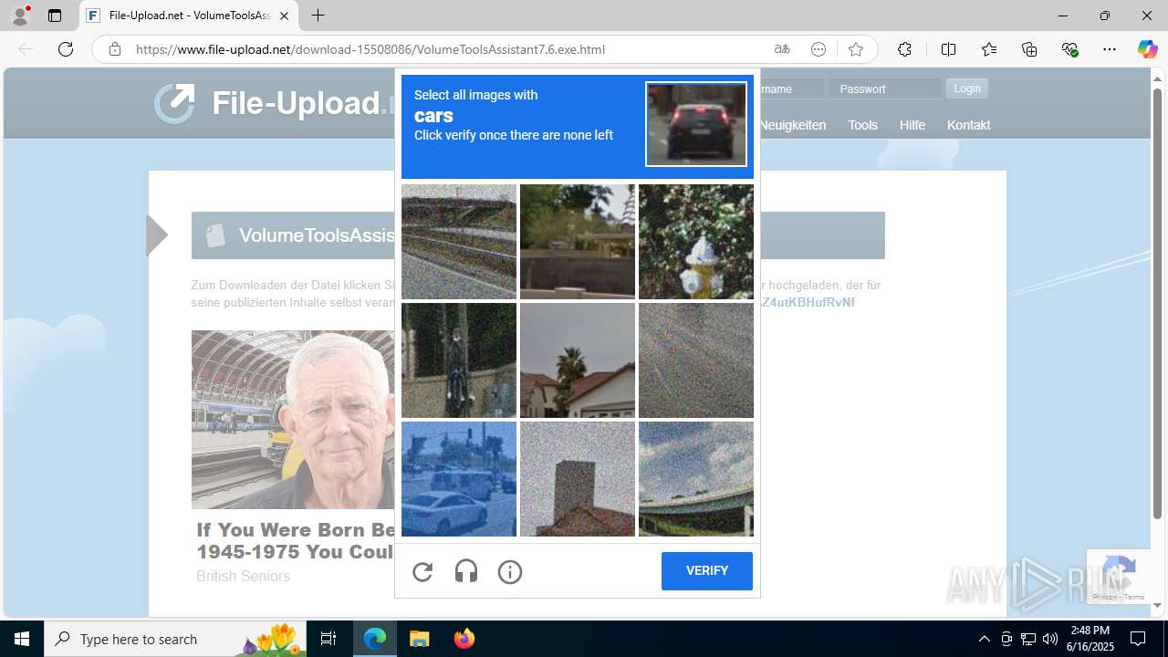Click the reCAPTCHA reload challenge icon
1168x657 pixels.
pos(422,572)
